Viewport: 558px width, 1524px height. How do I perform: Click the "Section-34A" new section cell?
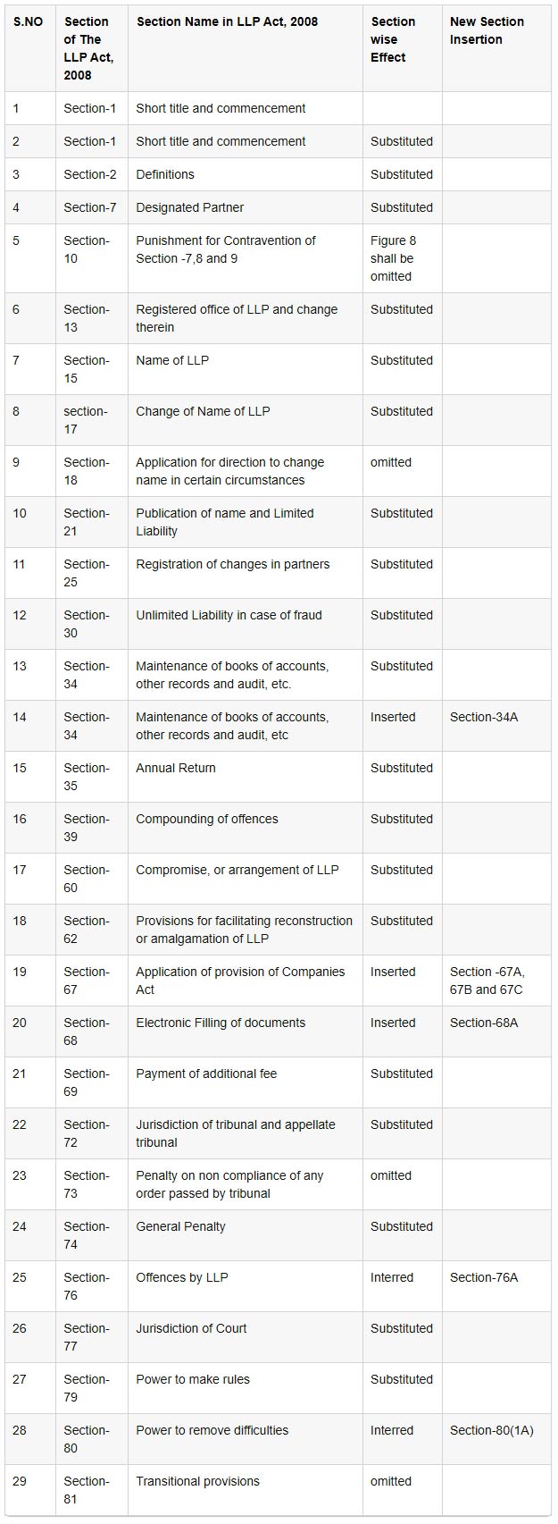tap(484, 717)
